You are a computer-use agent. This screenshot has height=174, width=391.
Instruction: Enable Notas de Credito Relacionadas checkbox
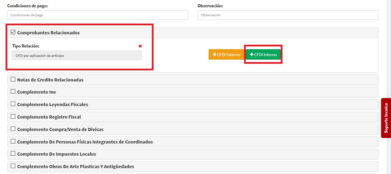pos(13,79)
